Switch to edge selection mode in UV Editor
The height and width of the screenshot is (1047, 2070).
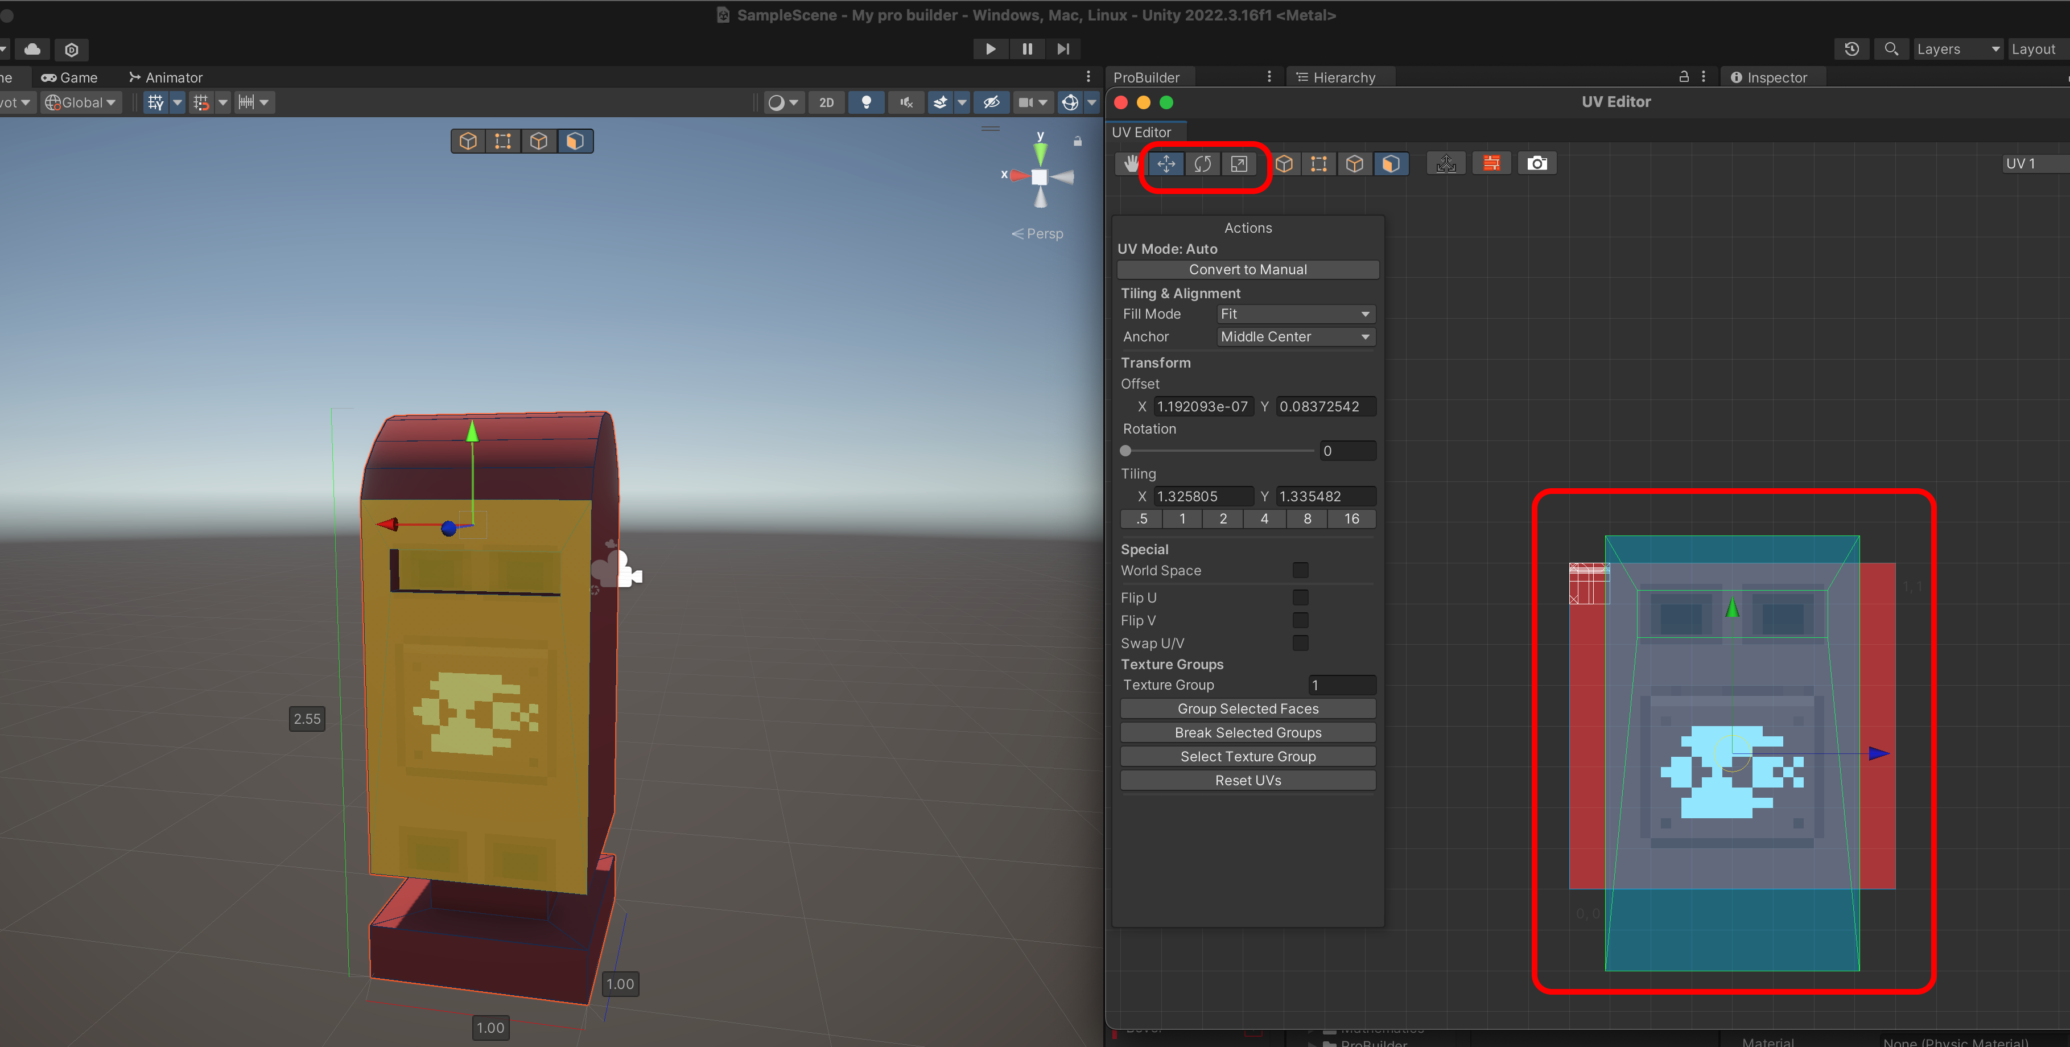click(x=1355, y=164)
